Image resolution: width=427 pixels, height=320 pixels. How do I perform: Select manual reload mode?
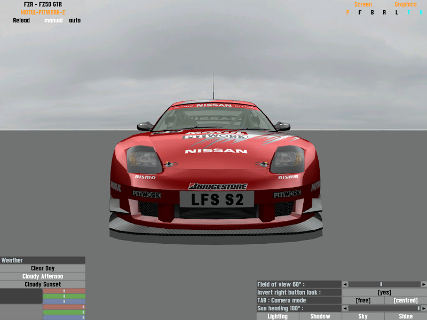53,20
